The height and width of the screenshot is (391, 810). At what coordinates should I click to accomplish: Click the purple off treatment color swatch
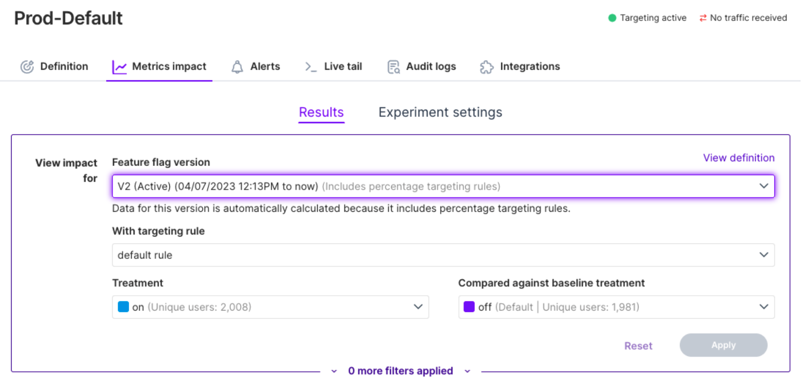(469, 307)
